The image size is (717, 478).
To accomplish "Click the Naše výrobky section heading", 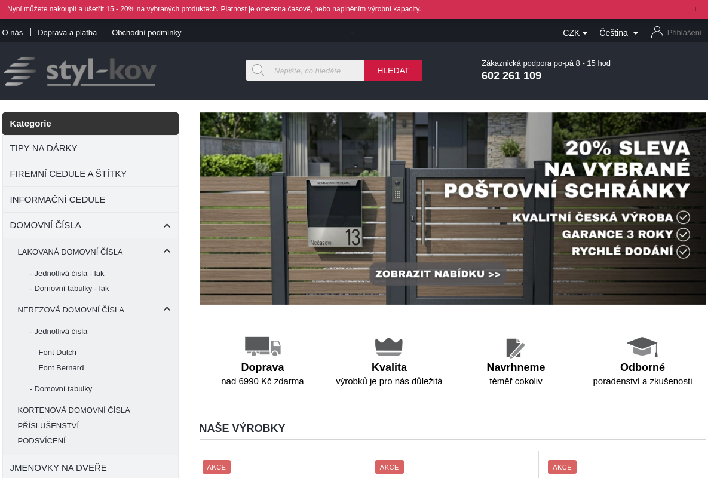I will tap(242, 428).
